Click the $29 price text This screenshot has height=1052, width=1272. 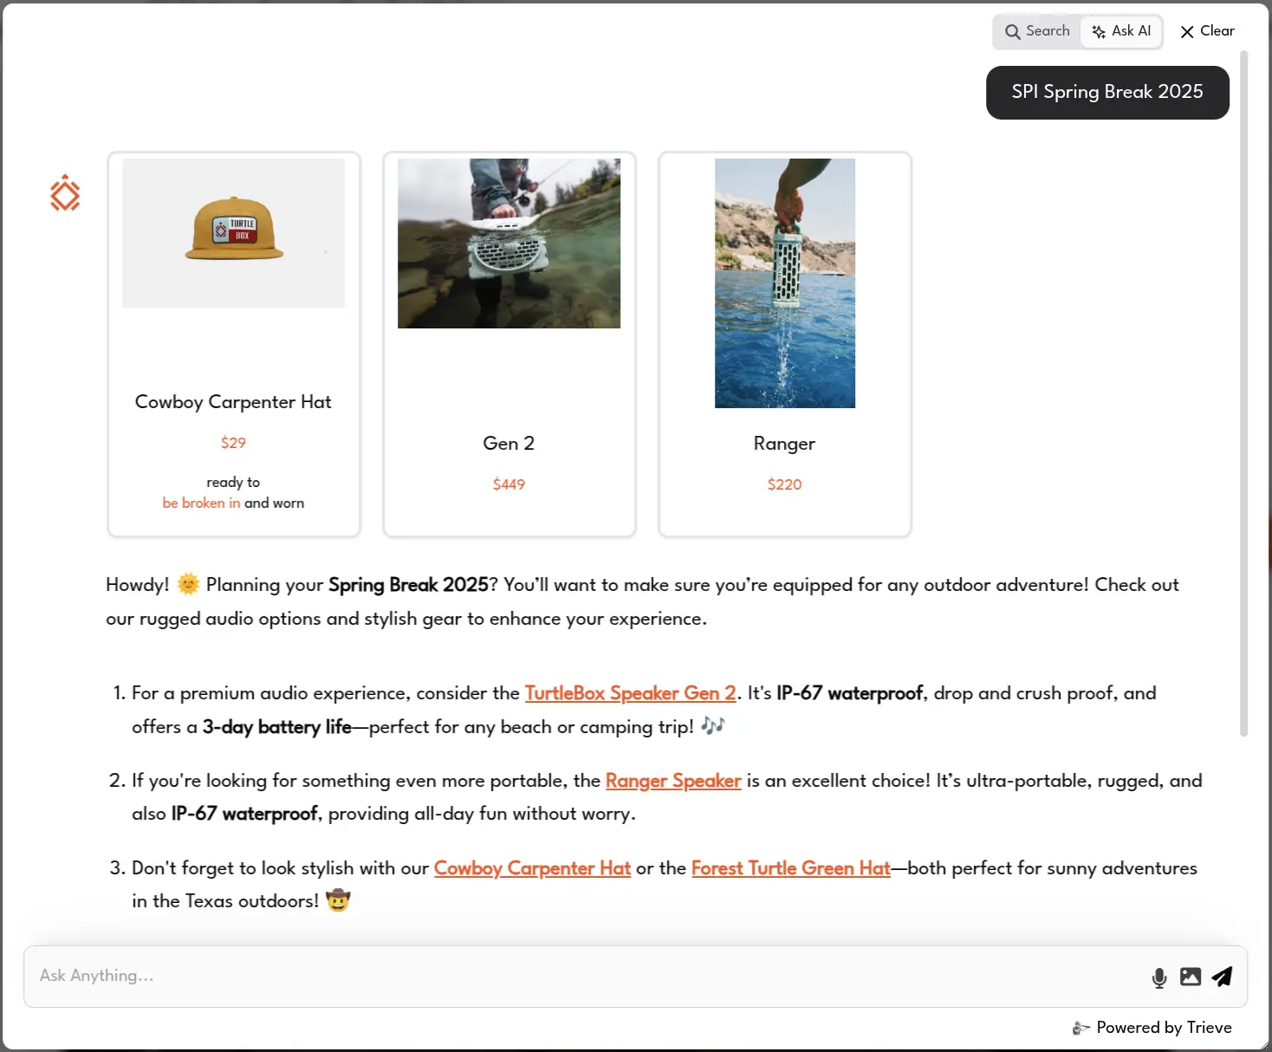click(x=233, y=443)
